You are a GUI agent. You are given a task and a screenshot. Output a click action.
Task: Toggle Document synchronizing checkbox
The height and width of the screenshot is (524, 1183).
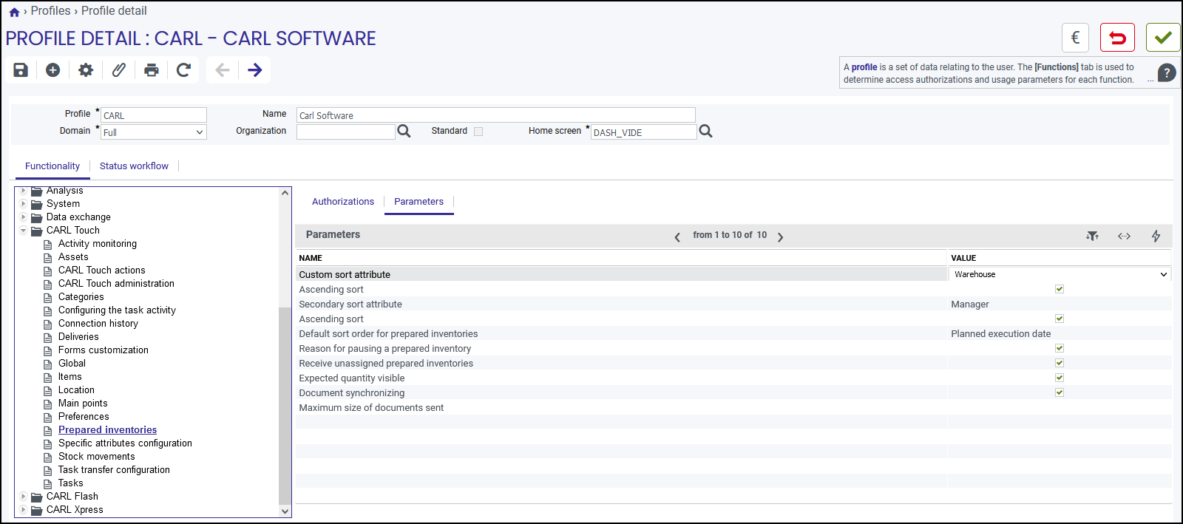(1060, 392)
